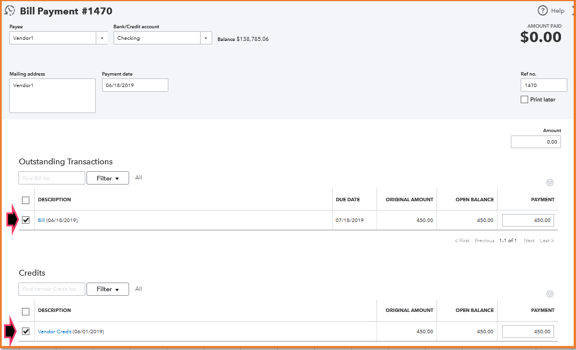Go to Next page in pagination
The height and width of the screenshot is (350, 576).
pos(529,240)
